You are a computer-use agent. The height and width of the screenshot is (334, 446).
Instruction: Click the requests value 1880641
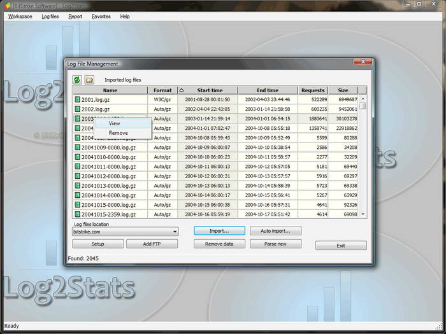tap(318, 119)
